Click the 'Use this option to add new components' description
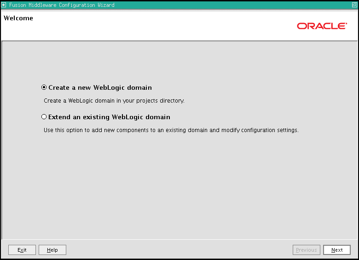This screenshot has width=359, height=260. tap(171, 130)
